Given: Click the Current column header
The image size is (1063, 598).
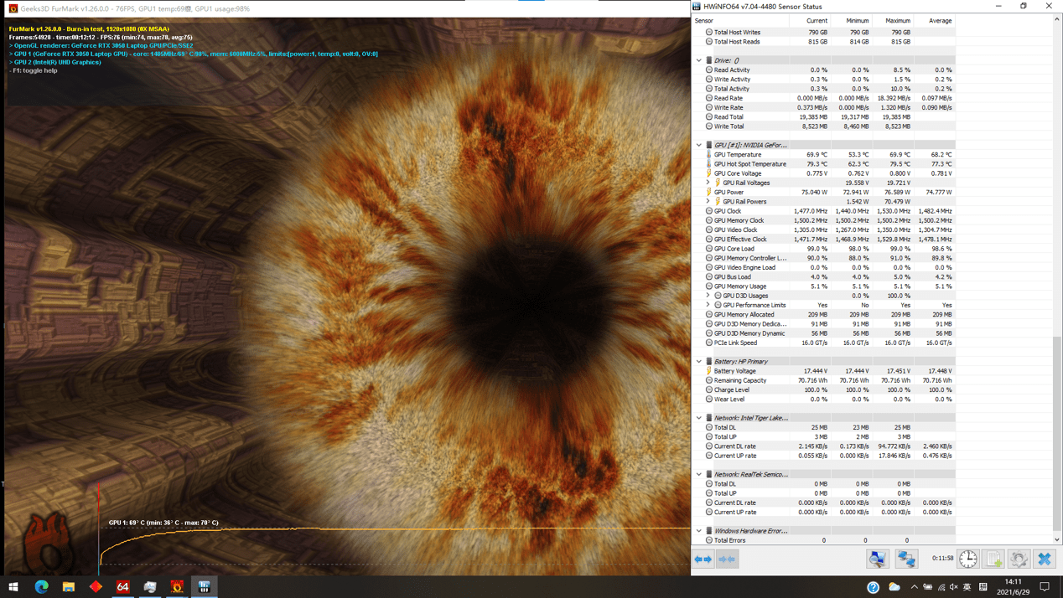Looking at the screenshot, I should pos(811,20).
